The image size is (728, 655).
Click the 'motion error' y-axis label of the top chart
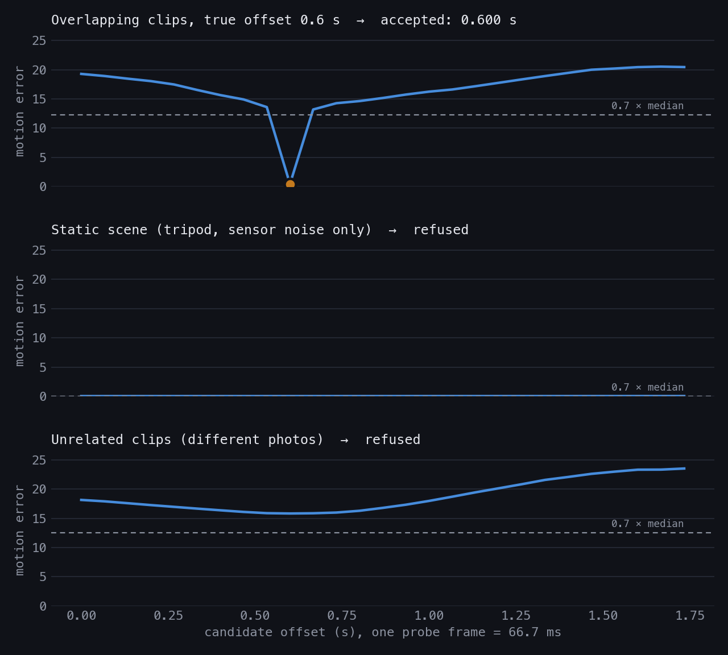[20, 111]
